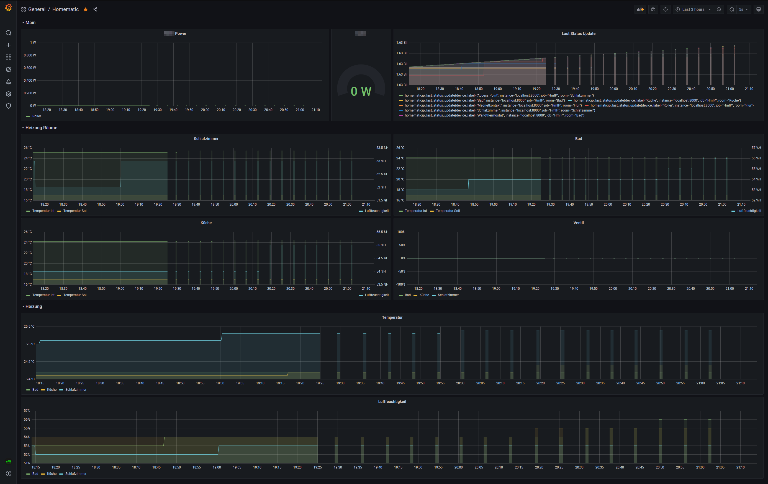Share the dashboard via share icon
Screen dimensions: 768x484
(95, 10)
